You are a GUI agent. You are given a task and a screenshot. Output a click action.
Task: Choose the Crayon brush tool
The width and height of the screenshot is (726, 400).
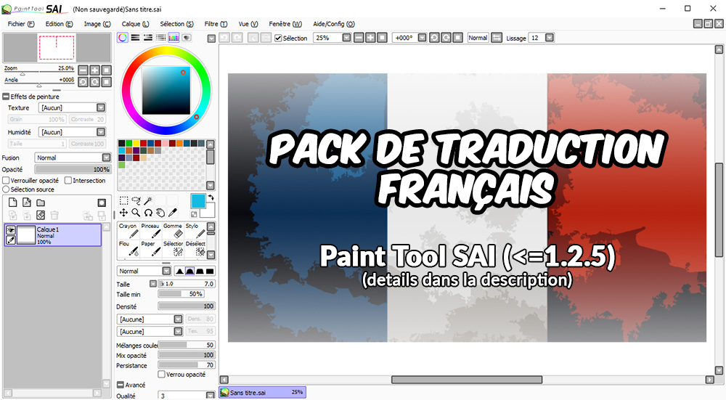pos(129,231)
